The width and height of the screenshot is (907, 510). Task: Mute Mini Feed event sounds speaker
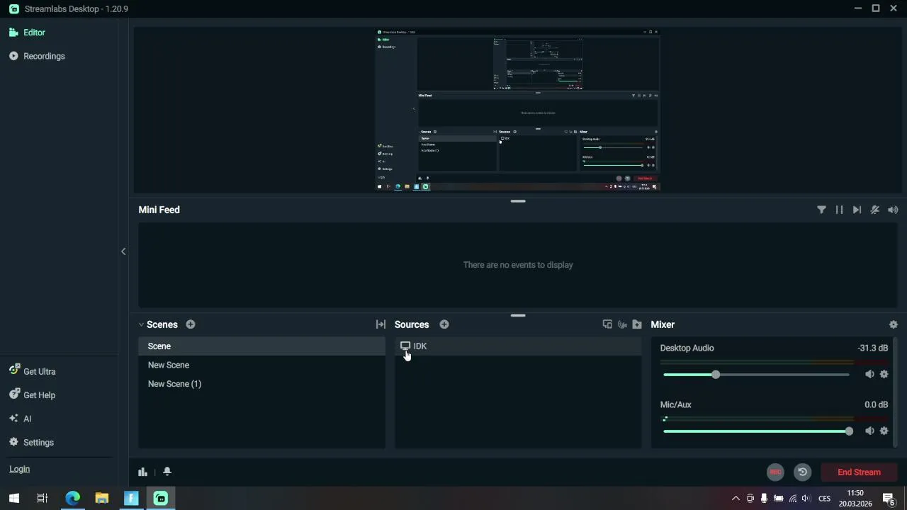pos(893,210)
